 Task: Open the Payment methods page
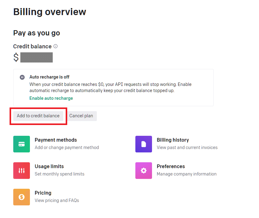pos(55,140)
